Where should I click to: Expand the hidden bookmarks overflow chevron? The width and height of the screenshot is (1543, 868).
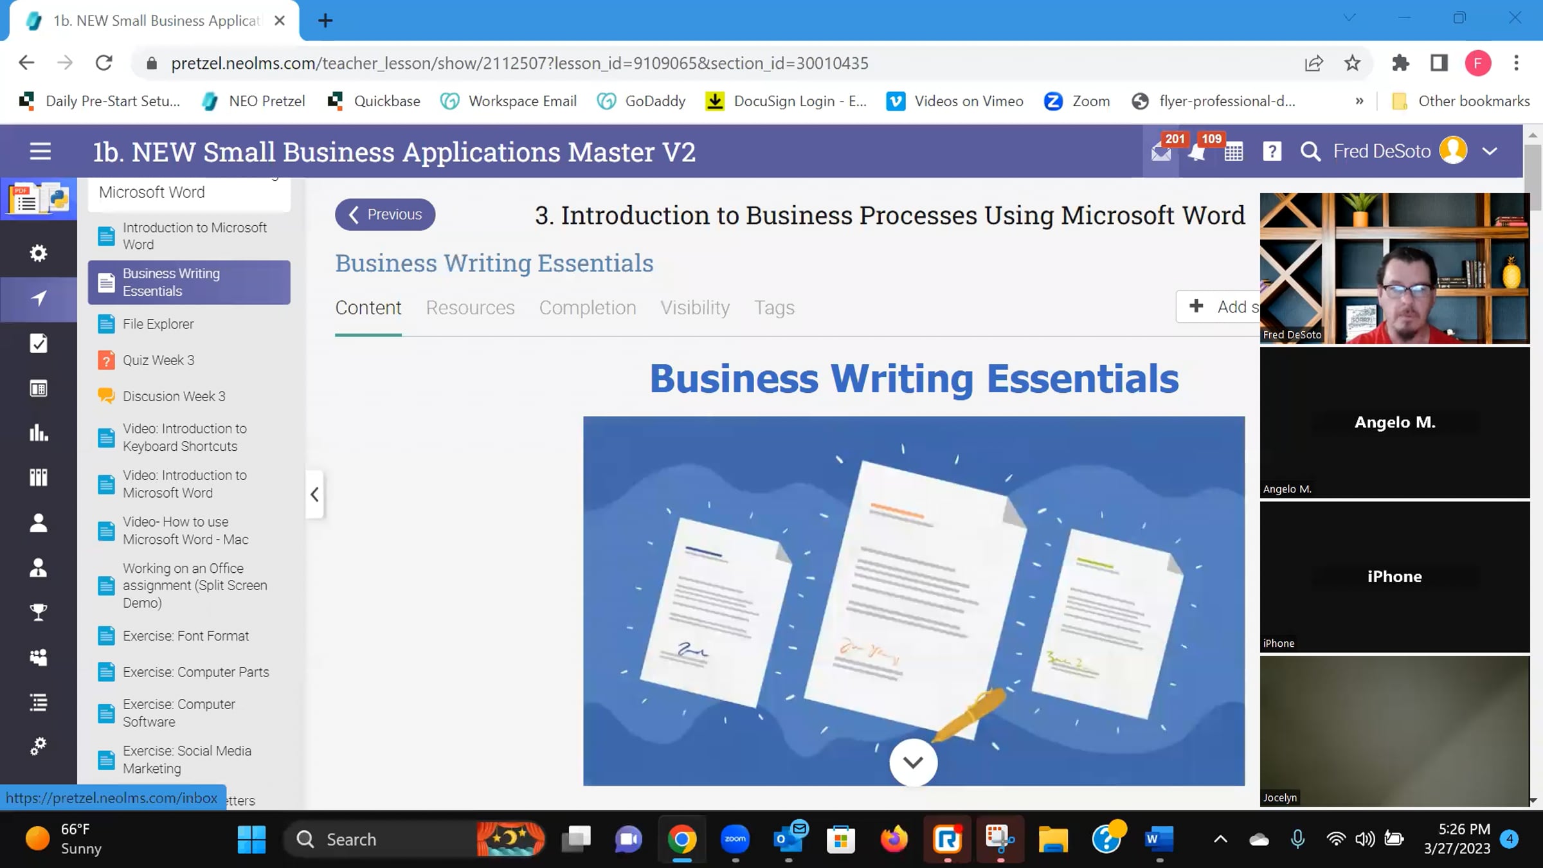(x=1359, y=101)
